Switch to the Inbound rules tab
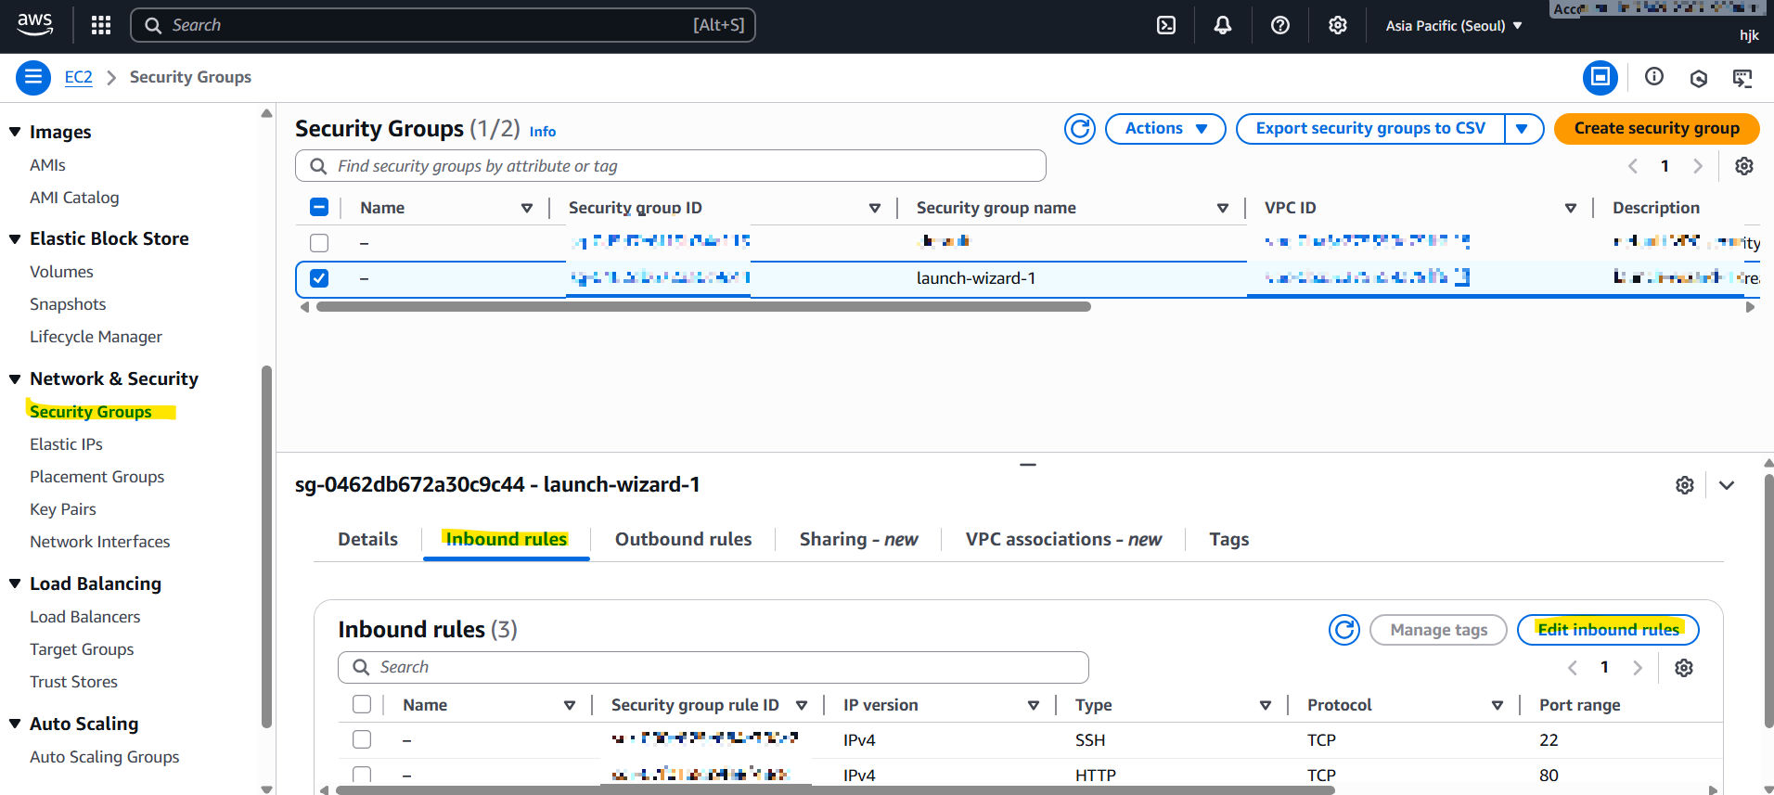 [507, 540]
